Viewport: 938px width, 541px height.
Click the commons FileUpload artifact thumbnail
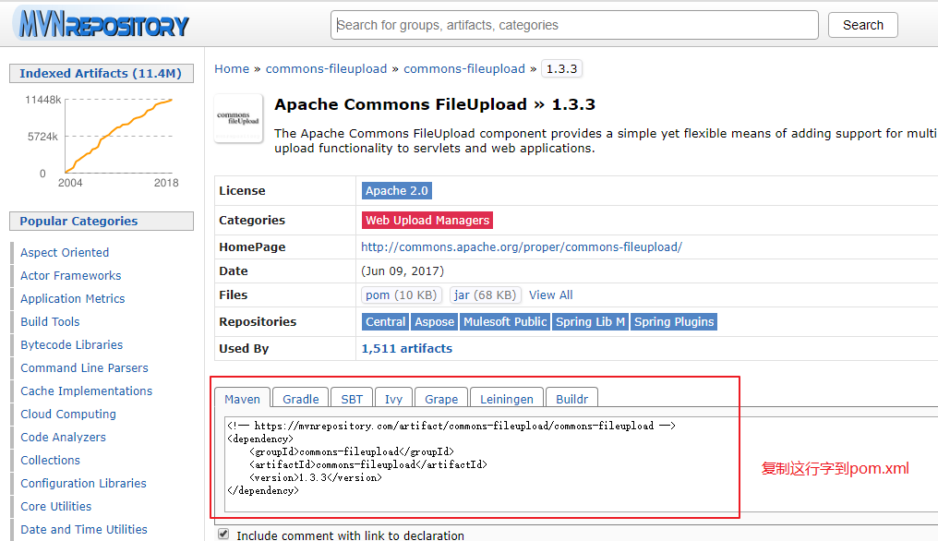(x=238, y=118)
